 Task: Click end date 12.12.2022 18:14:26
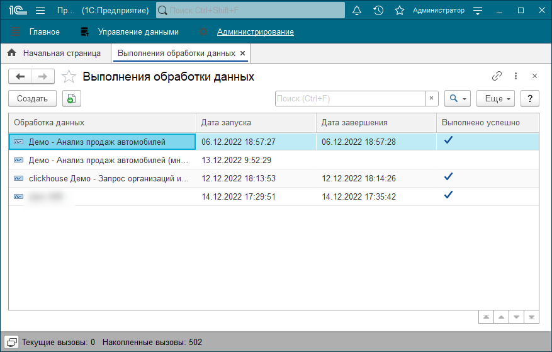click(359, 179)
